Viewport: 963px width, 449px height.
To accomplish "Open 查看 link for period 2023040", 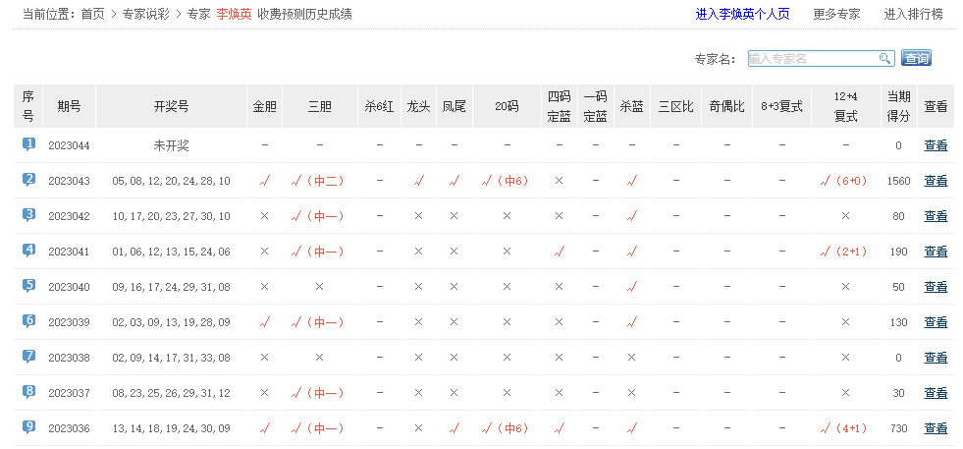I will point(936,287).
